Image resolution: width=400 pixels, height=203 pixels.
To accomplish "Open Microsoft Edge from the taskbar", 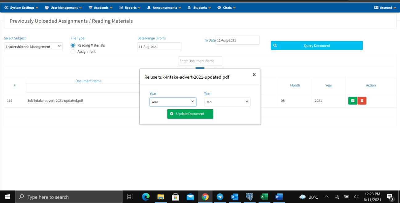I will pyautogui.click(x=145, y=197).
